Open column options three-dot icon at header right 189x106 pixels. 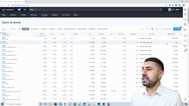click(x=181, y=34)
